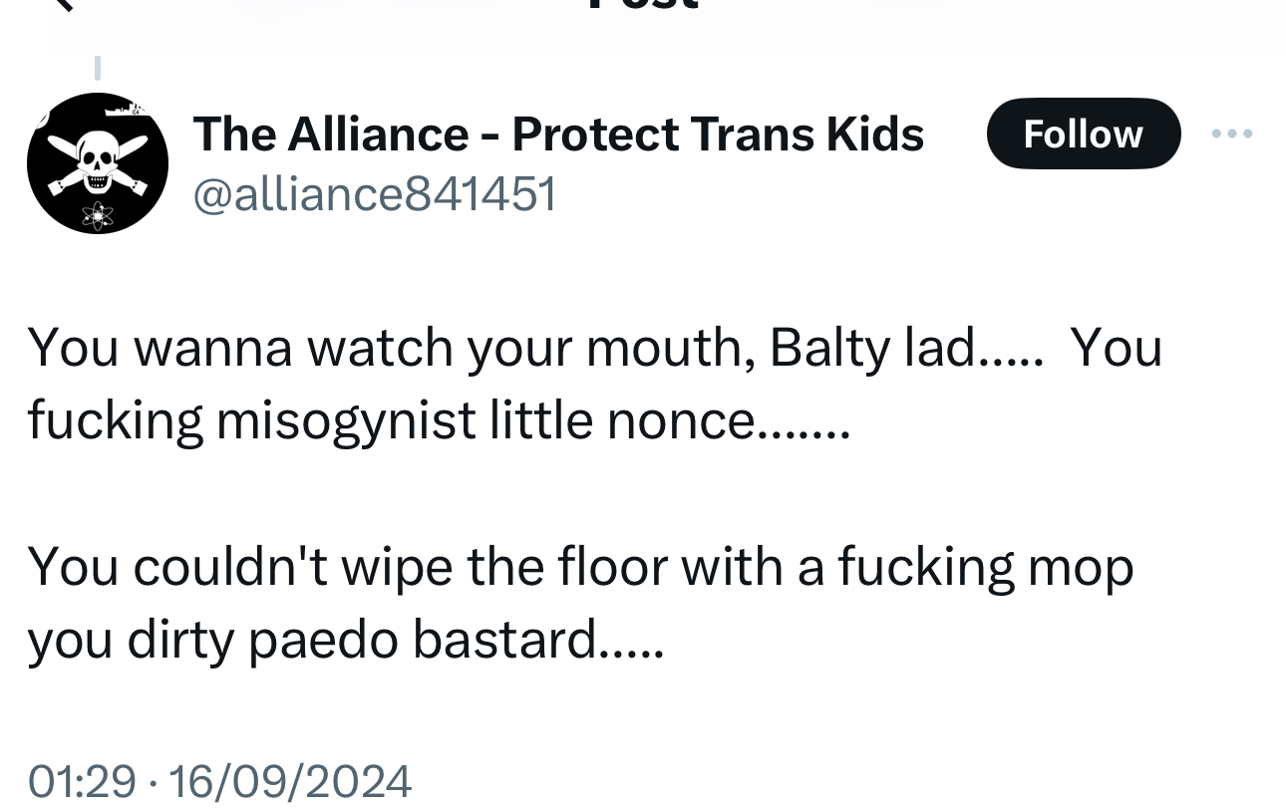
Task: Click the @alliance841451 handle
Action: [374, 193]
